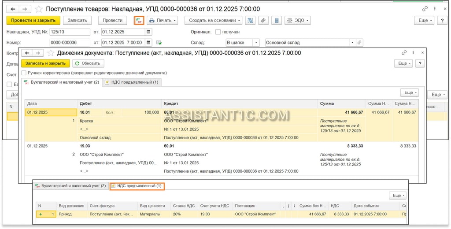Favorite the Движения документа window
The image size is (451, 229).
[51, 53]
